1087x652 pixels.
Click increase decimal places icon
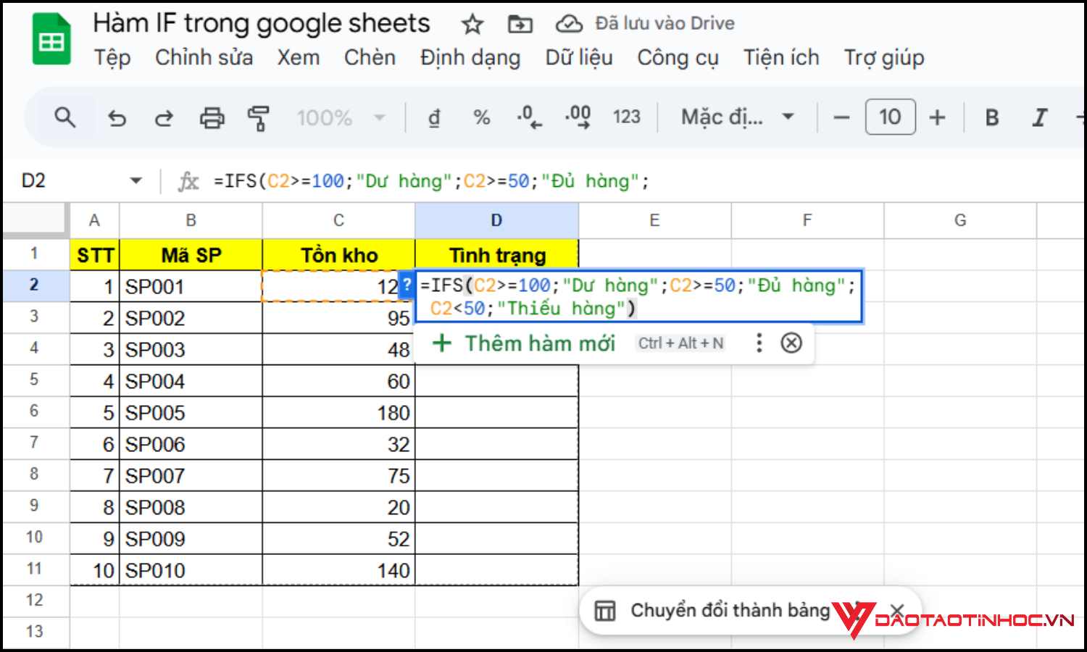578,117
